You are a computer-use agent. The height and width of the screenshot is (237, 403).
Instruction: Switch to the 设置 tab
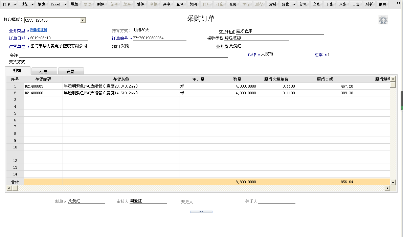point(70,71)
